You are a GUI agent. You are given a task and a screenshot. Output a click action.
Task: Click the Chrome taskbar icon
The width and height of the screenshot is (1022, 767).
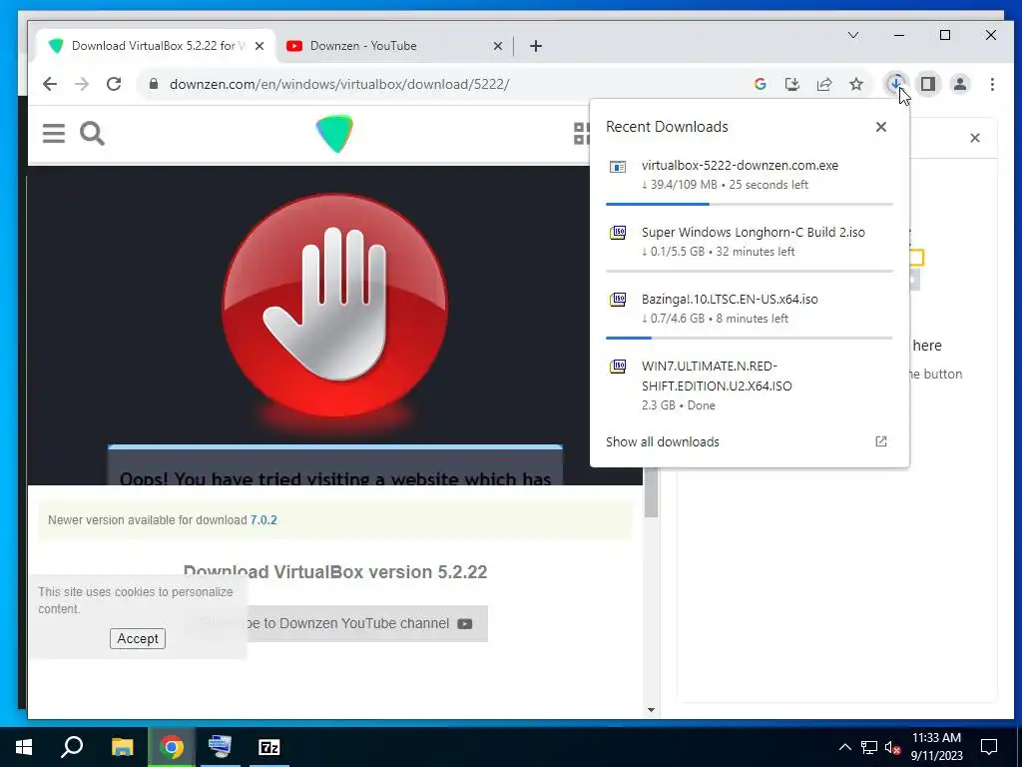click(x=172, y=747)
